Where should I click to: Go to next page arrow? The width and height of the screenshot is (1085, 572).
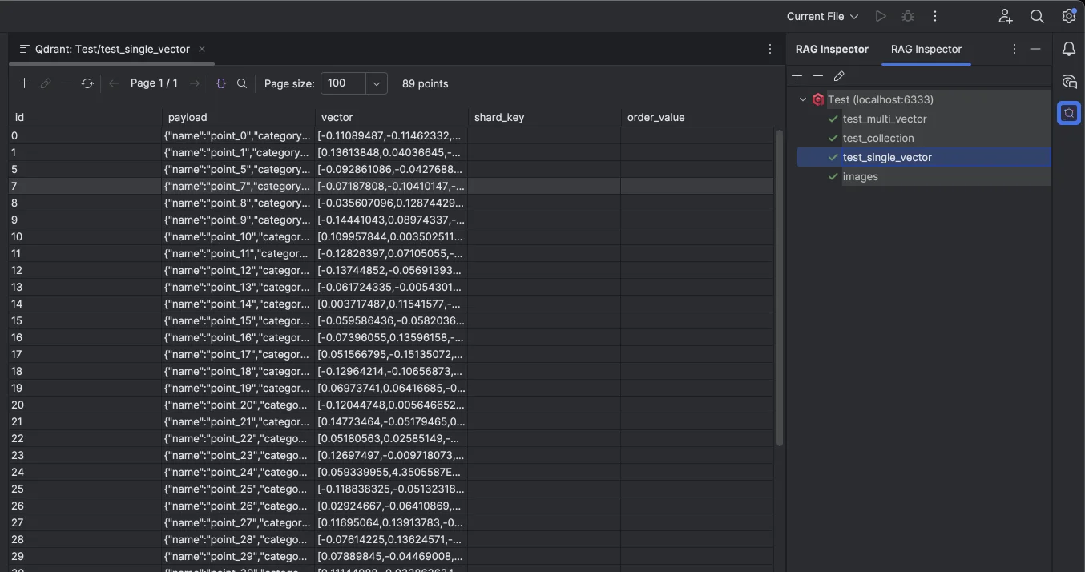[x=195, y=83]
